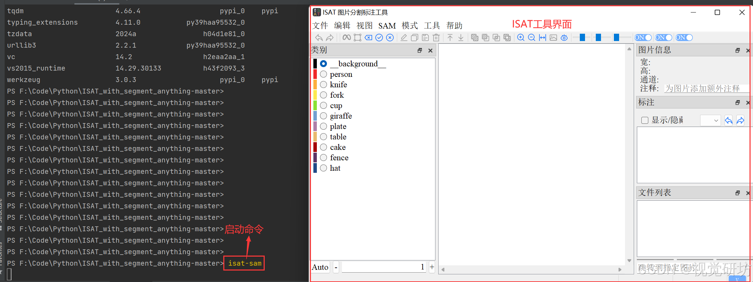The width and height of the screenshot is (753, 282).
Task: Click the canvas horizontal scrollbar right arrow
Action: [x=620, y=269]
